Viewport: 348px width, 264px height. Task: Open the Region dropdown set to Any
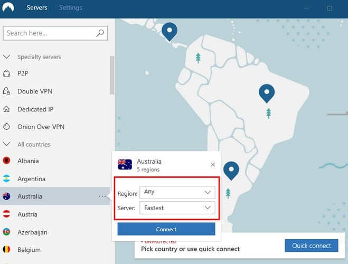pos(177,192)
